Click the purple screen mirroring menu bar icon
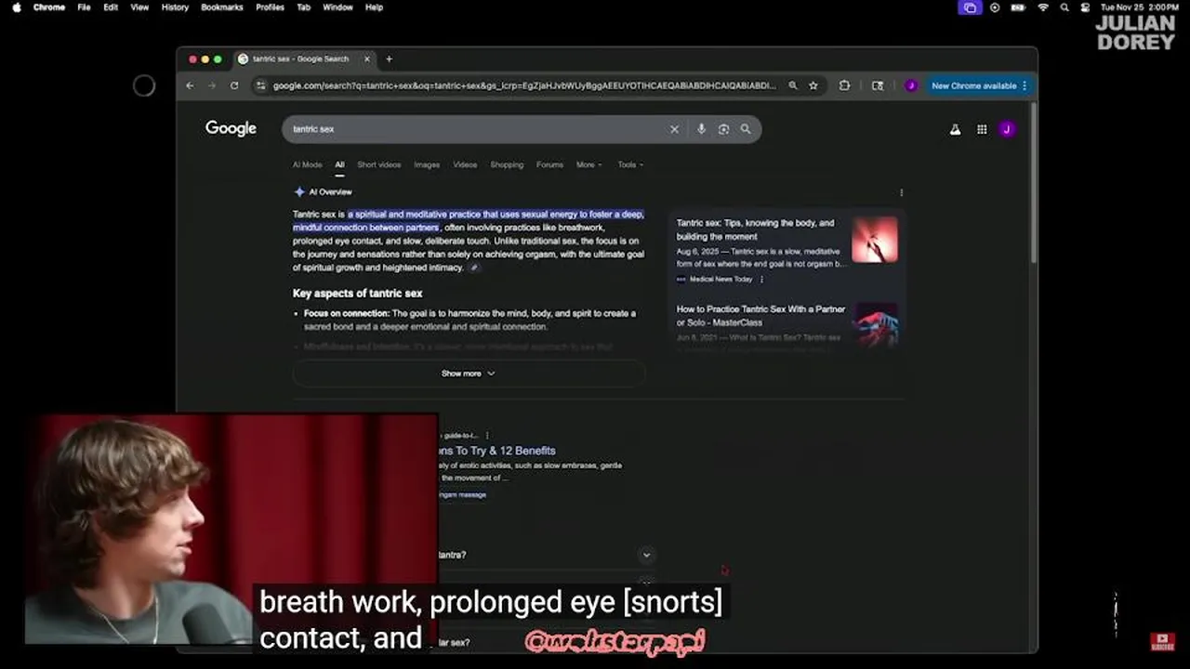 [x=970, y=7]
